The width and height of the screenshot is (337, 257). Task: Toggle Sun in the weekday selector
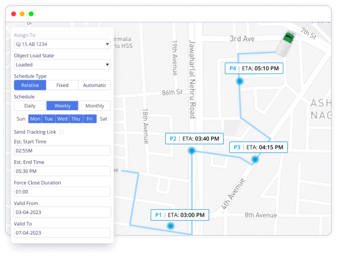coord(21,119)
